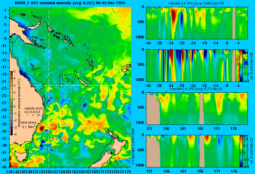This screenshot has width=255, height=174.
Task: Click the '-4' value at SST color bar bottom
Action: click(15, 134)
